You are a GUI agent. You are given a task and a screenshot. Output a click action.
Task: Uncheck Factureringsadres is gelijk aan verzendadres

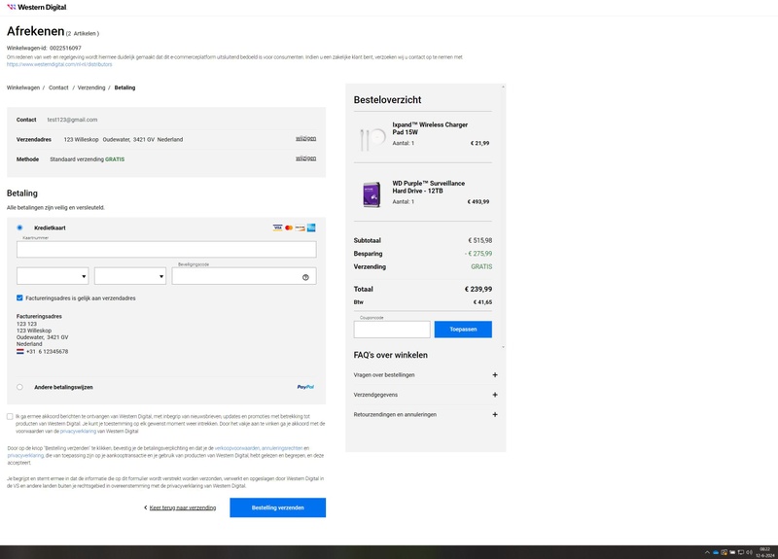point(19,297)
